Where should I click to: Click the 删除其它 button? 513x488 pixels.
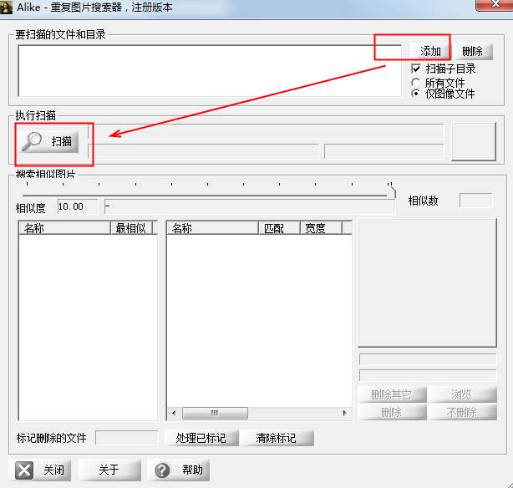click(x=392, y=394)
